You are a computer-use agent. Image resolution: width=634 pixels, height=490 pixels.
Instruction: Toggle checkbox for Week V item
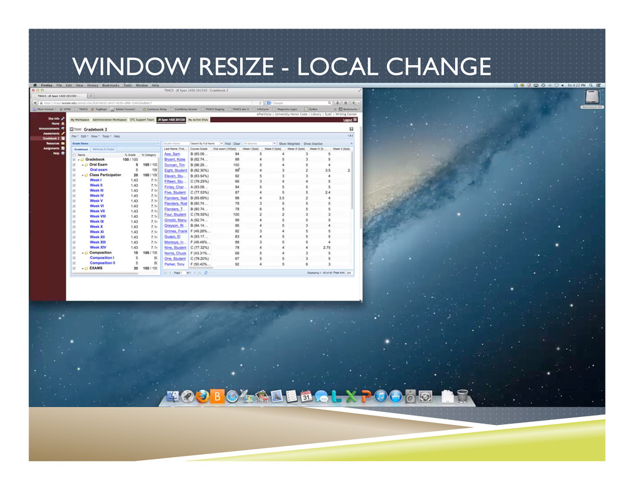[x=74, y=201]
